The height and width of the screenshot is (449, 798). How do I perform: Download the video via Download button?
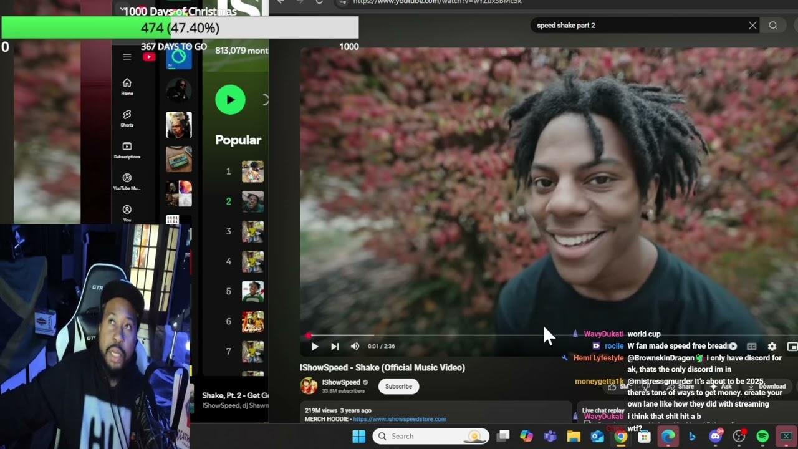[x=767, y=387]
